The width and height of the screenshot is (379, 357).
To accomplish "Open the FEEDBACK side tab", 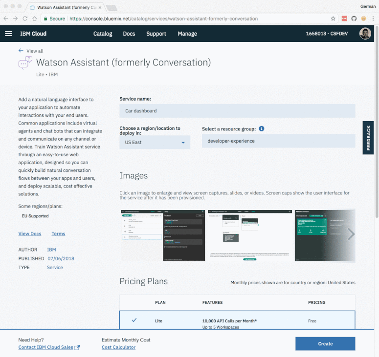I will click(368, 138).
